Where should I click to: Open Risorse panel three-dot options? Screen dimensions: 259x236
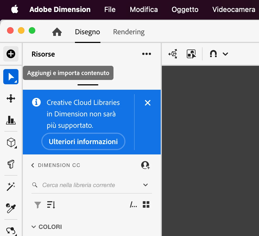tap(147, 54)
